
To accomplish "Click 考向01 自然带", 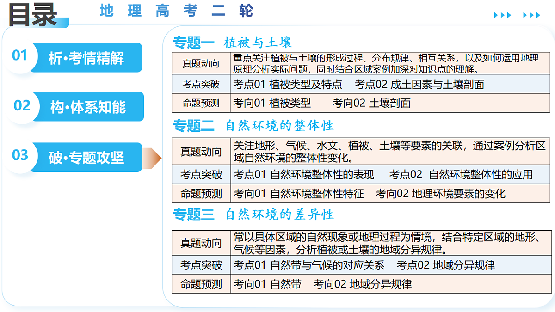I will 267,284.
